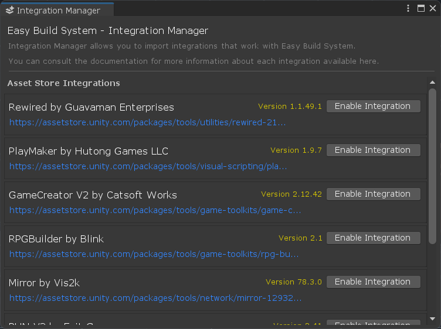This screenshot has width=441, height=329.
Task: Click the Asset Store Integrations header
Action: pos(63,83)
